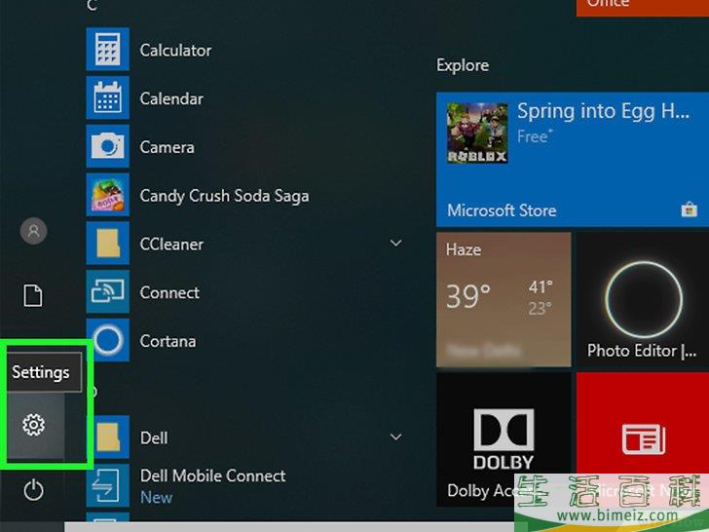The width and height of the screenshot is (709, 532).
Task: Open the Haze weather tile
Action: (504, 299)
